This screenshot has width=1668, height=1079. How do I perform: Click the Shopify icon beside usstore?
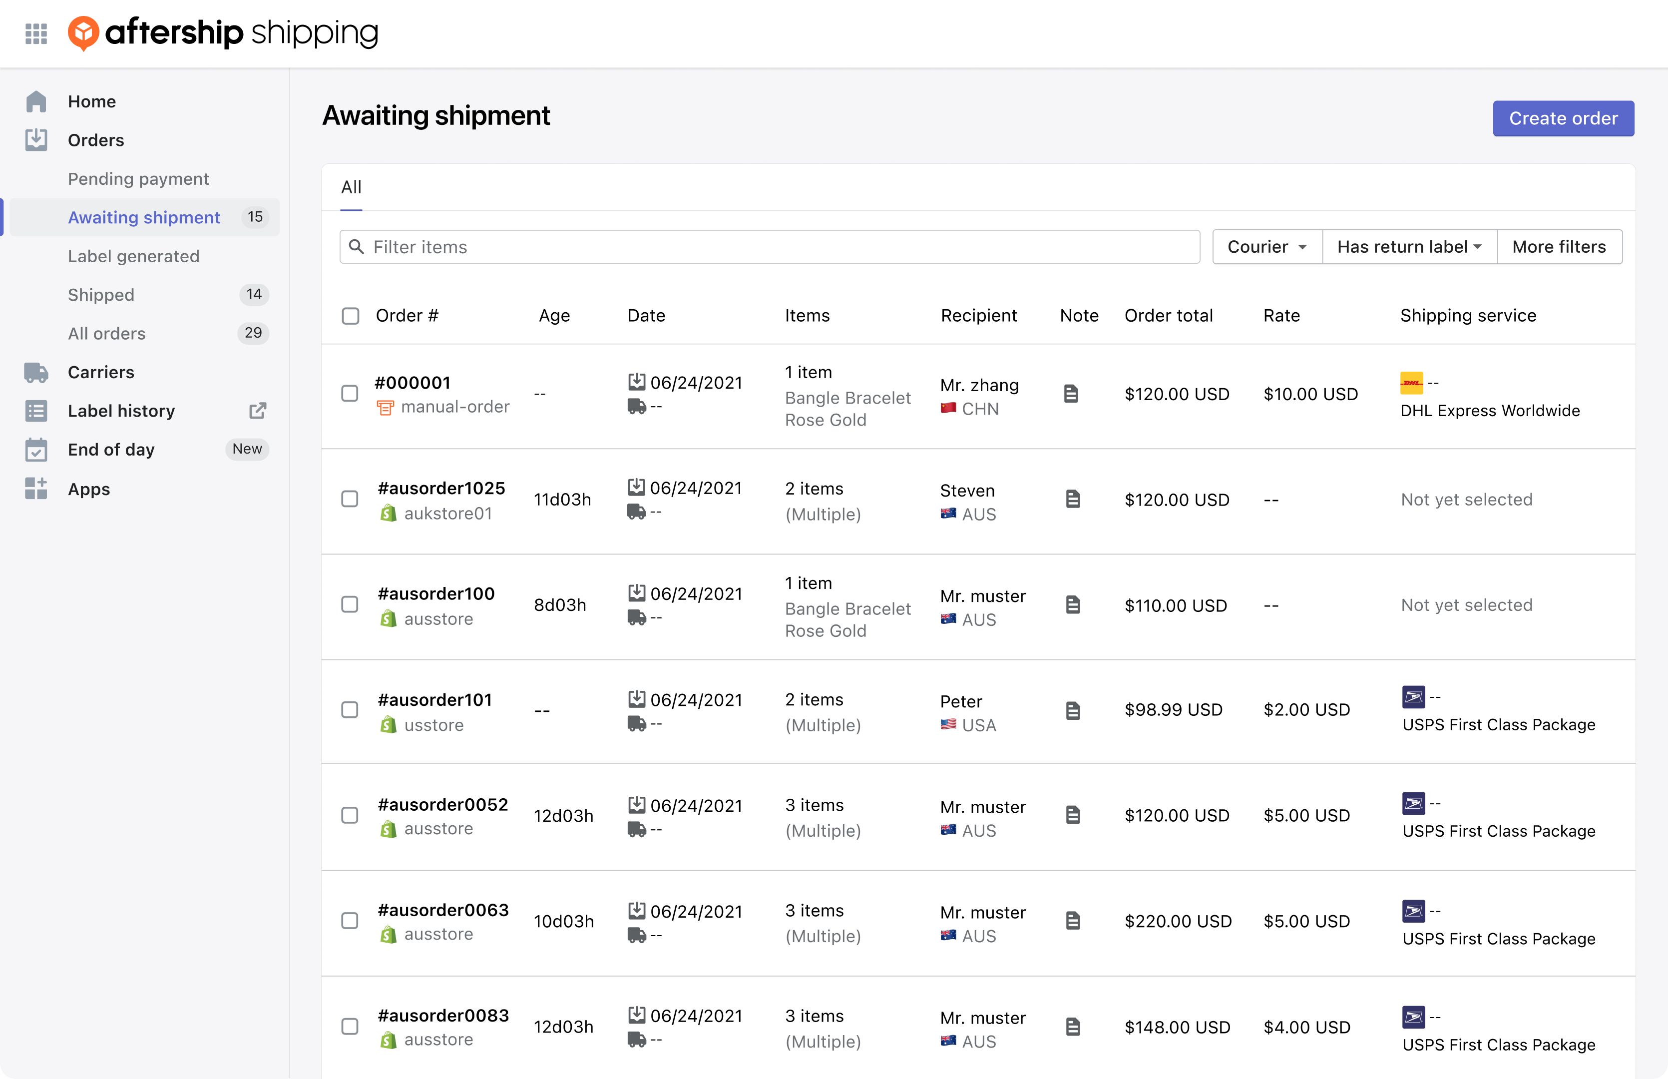point(388,725)
